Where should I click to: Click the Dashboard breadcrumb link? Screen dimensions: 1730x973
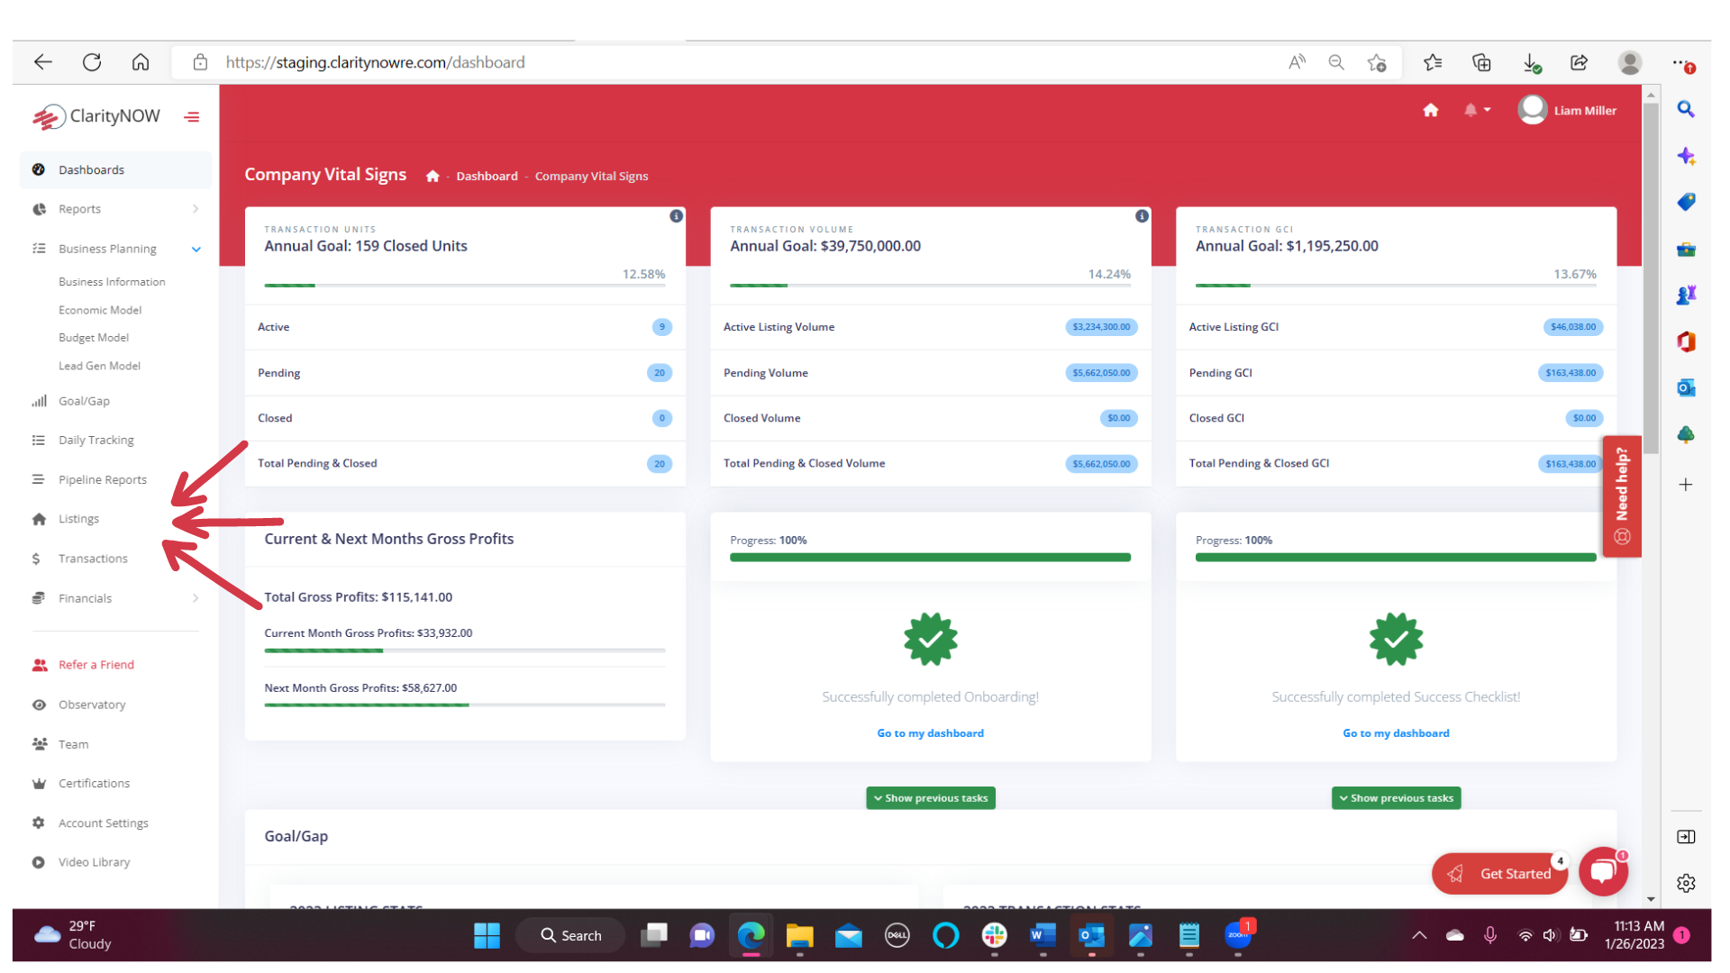coord(487,176)
